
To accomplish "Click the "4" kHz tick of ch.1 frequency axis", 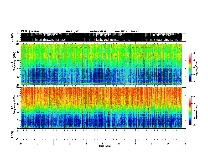I will 18,69.
